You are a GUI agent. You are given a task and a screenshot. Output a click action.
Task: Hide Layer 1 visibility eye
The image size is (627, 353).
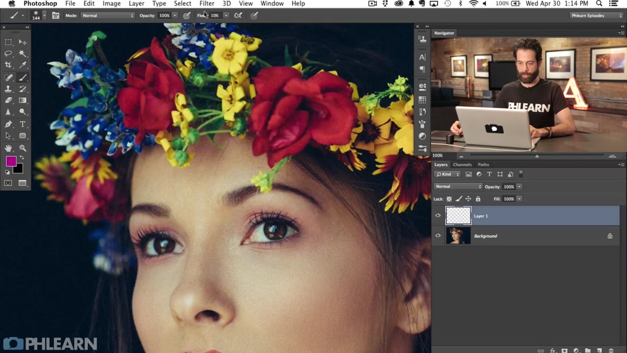(438, 216)
